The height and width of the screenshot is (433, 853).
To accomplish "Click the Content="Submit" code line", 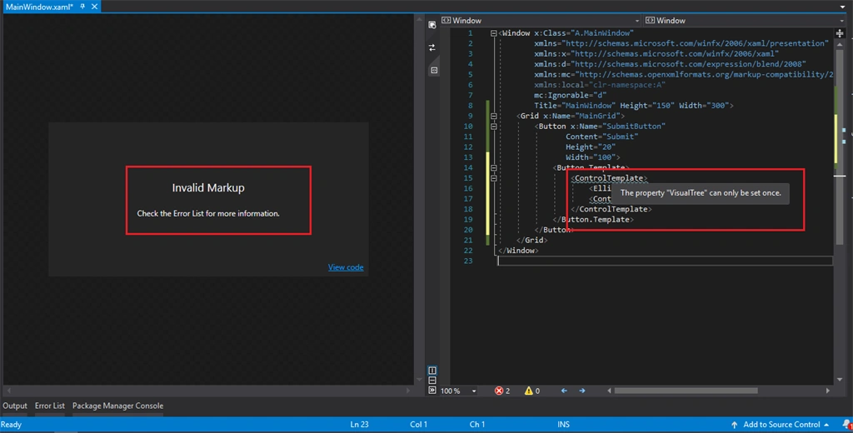I will [x=601, y=137].
